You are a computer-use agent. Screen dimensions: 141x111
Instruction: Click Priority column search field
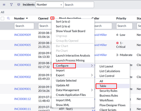click(124, 26)
